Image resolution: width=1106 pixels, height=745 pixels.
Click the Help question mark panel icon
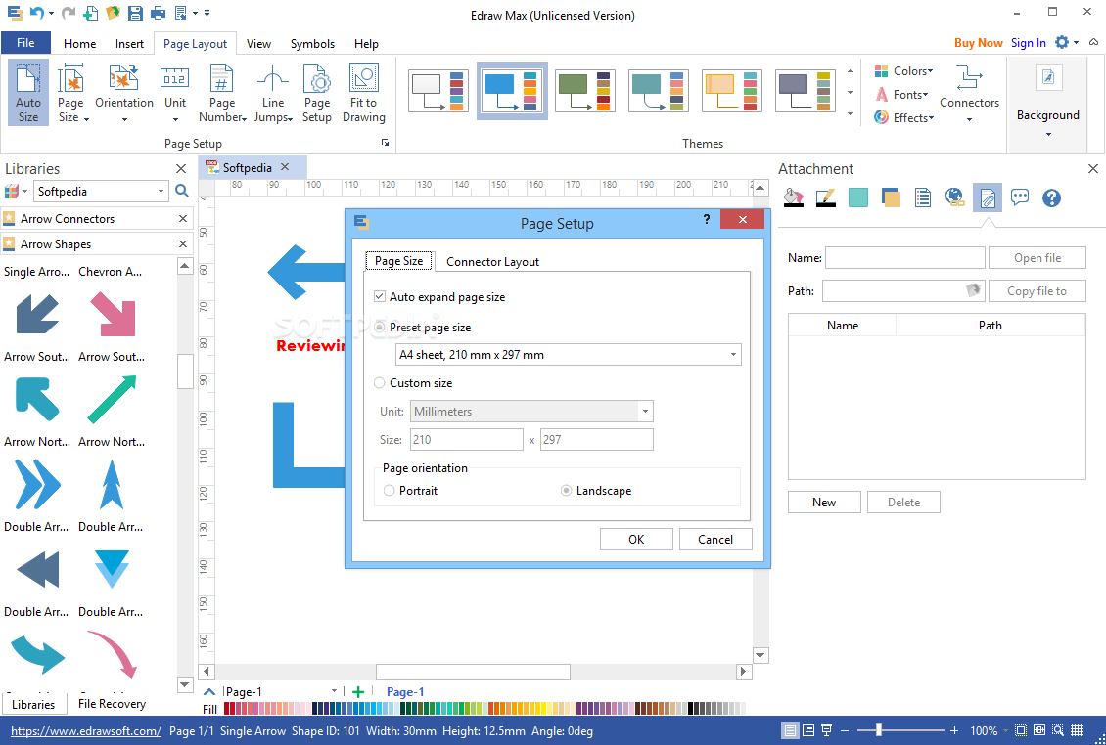[1051, 198]
